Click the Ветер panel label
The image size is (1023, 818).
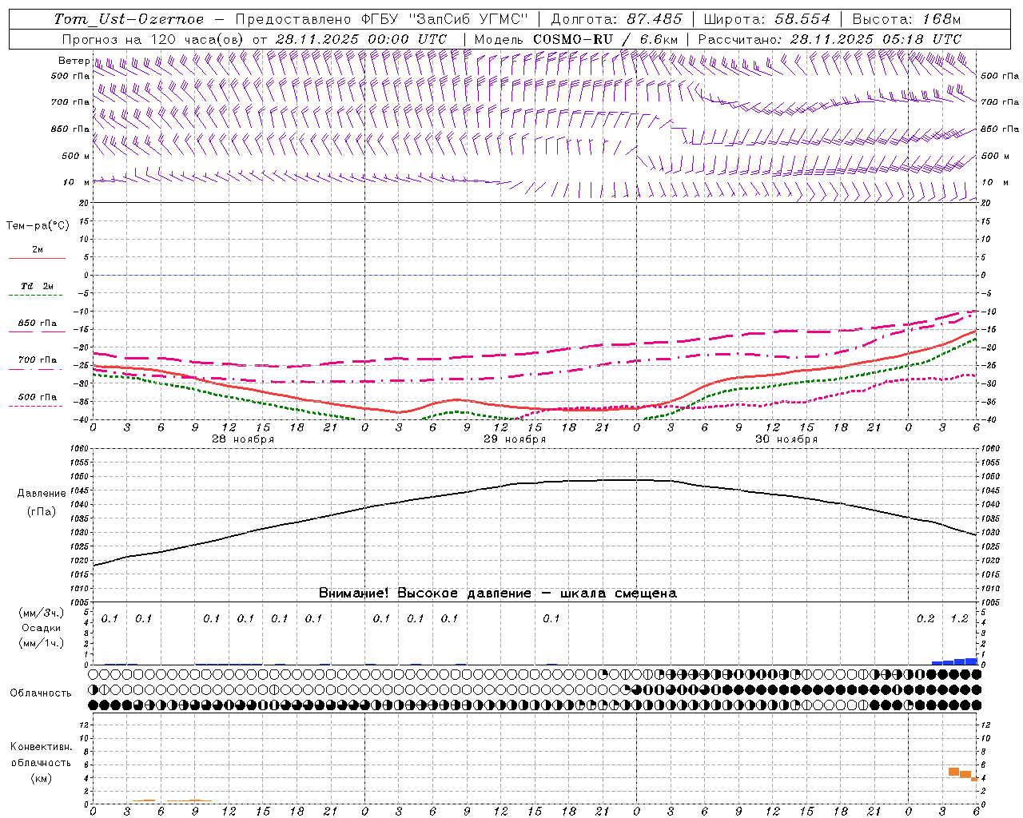pos(74,61)
